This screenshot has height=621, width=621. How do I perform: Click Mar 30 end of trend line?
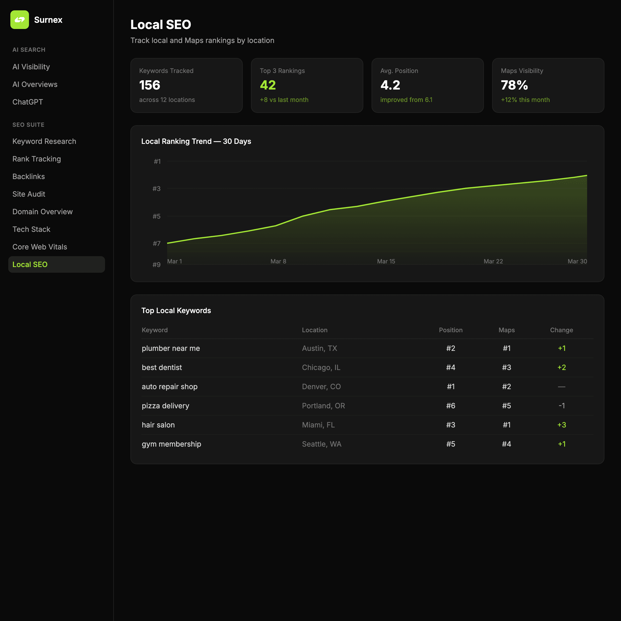pyautogui.click(x=587, y=176)
